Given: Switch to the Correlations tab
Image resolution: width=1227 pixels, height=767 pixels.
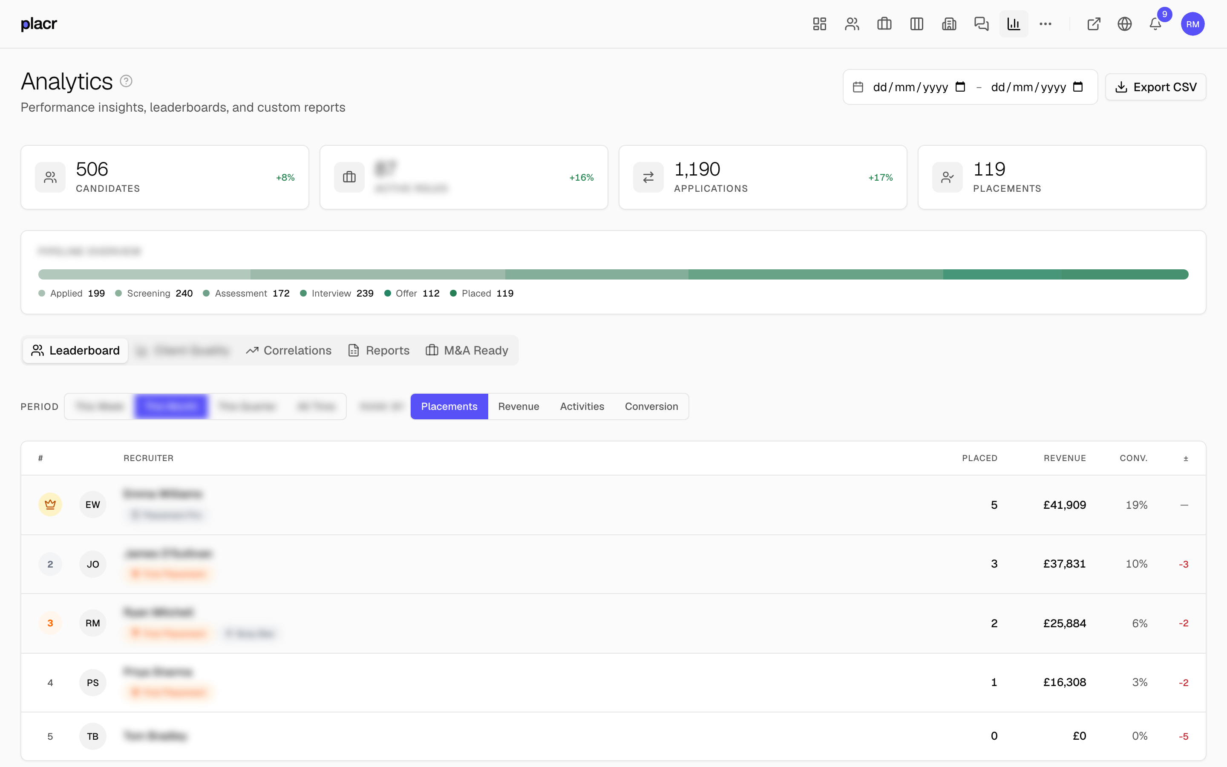Looking at the screenshot, I should click(x=288, y=350).
